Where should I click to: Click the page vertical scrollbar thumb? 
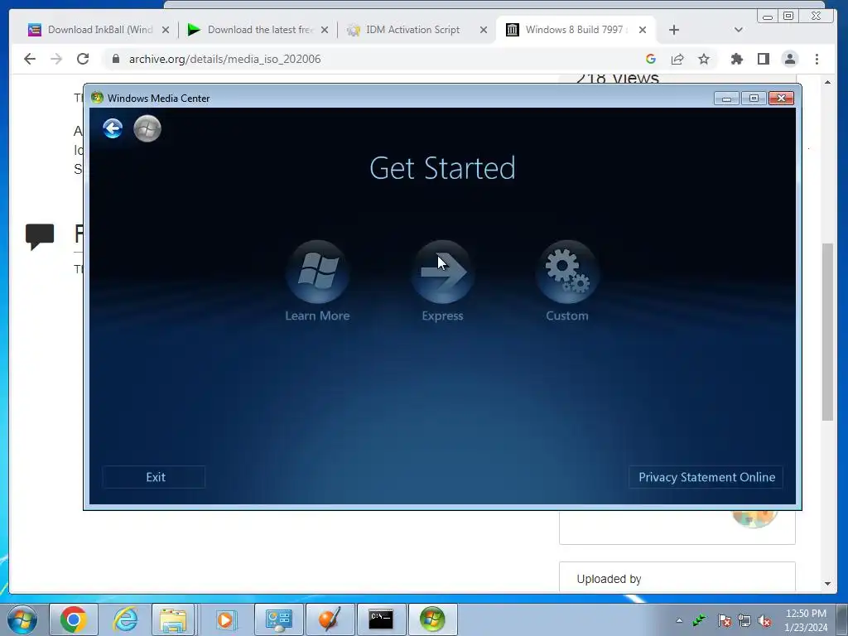tap(827, 331)
